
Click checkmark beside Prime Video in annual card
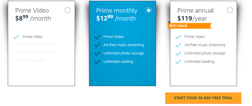[x=178, y=37]
